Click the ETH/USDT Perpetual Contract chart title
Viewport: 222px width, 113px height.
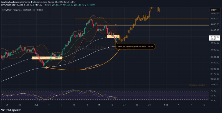(x=22, y=10)
